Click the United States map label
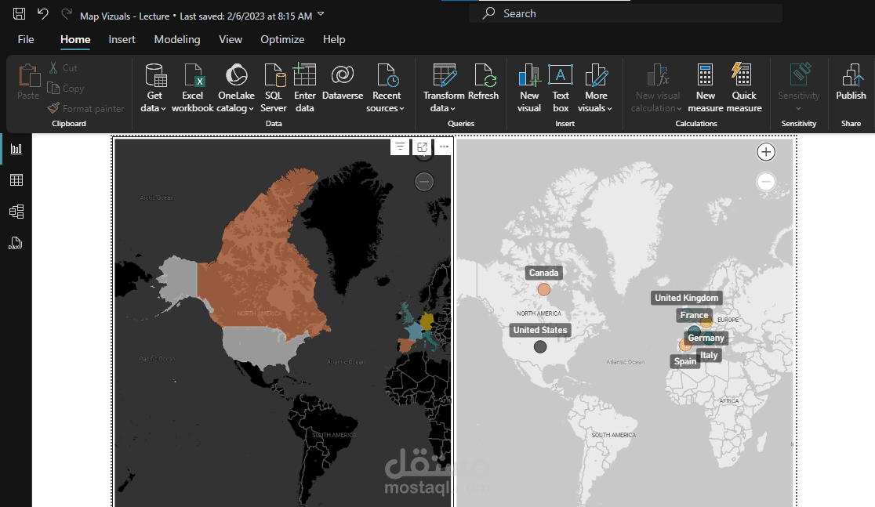The image size is (875, 507). click(540, 330)
